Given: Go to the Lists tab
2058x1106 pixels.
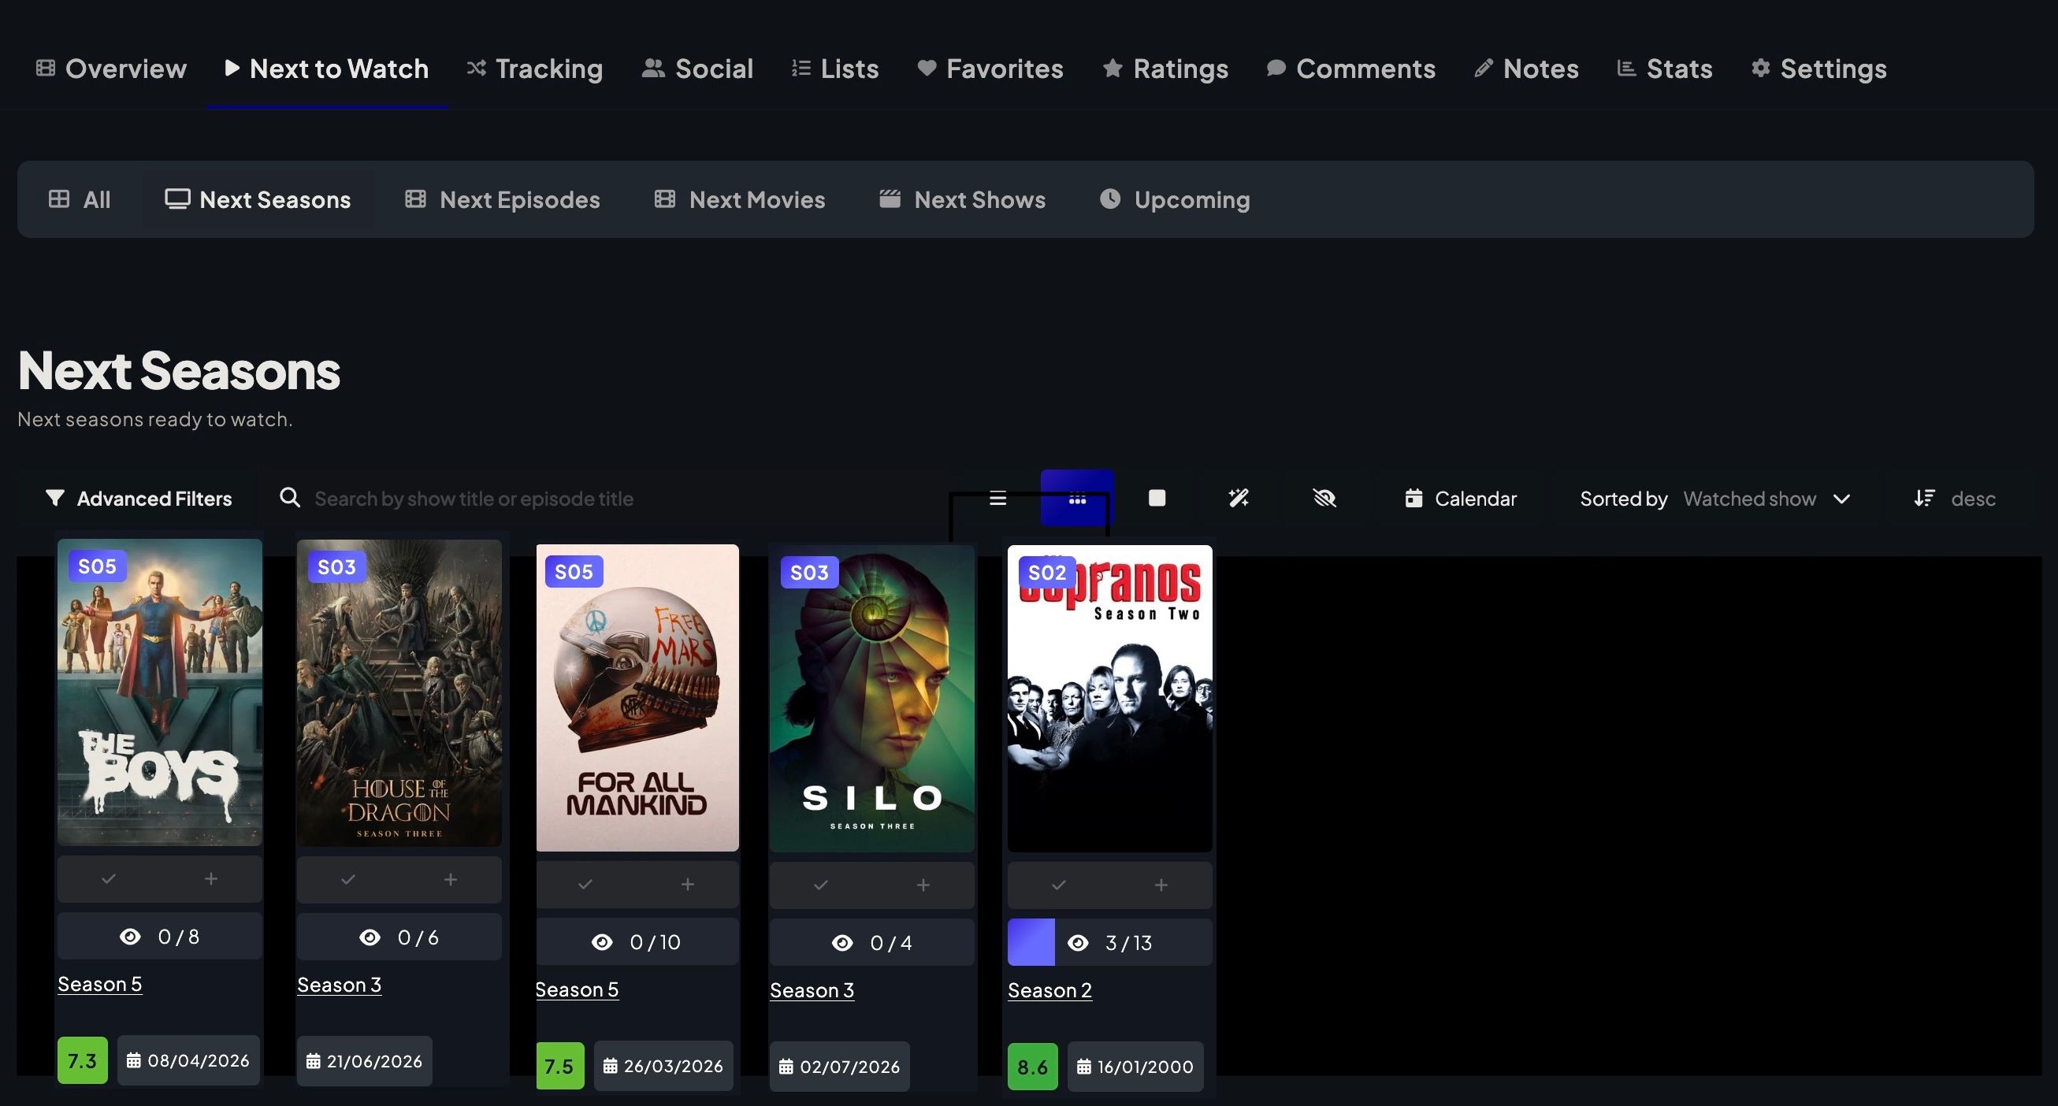Looking at the screenshot, I should [835, 69].
